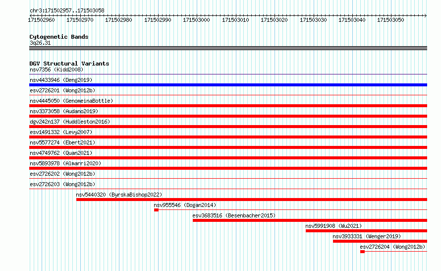Click the left arrow of the ruler
The image size is (441, 271).
(31, 15)
